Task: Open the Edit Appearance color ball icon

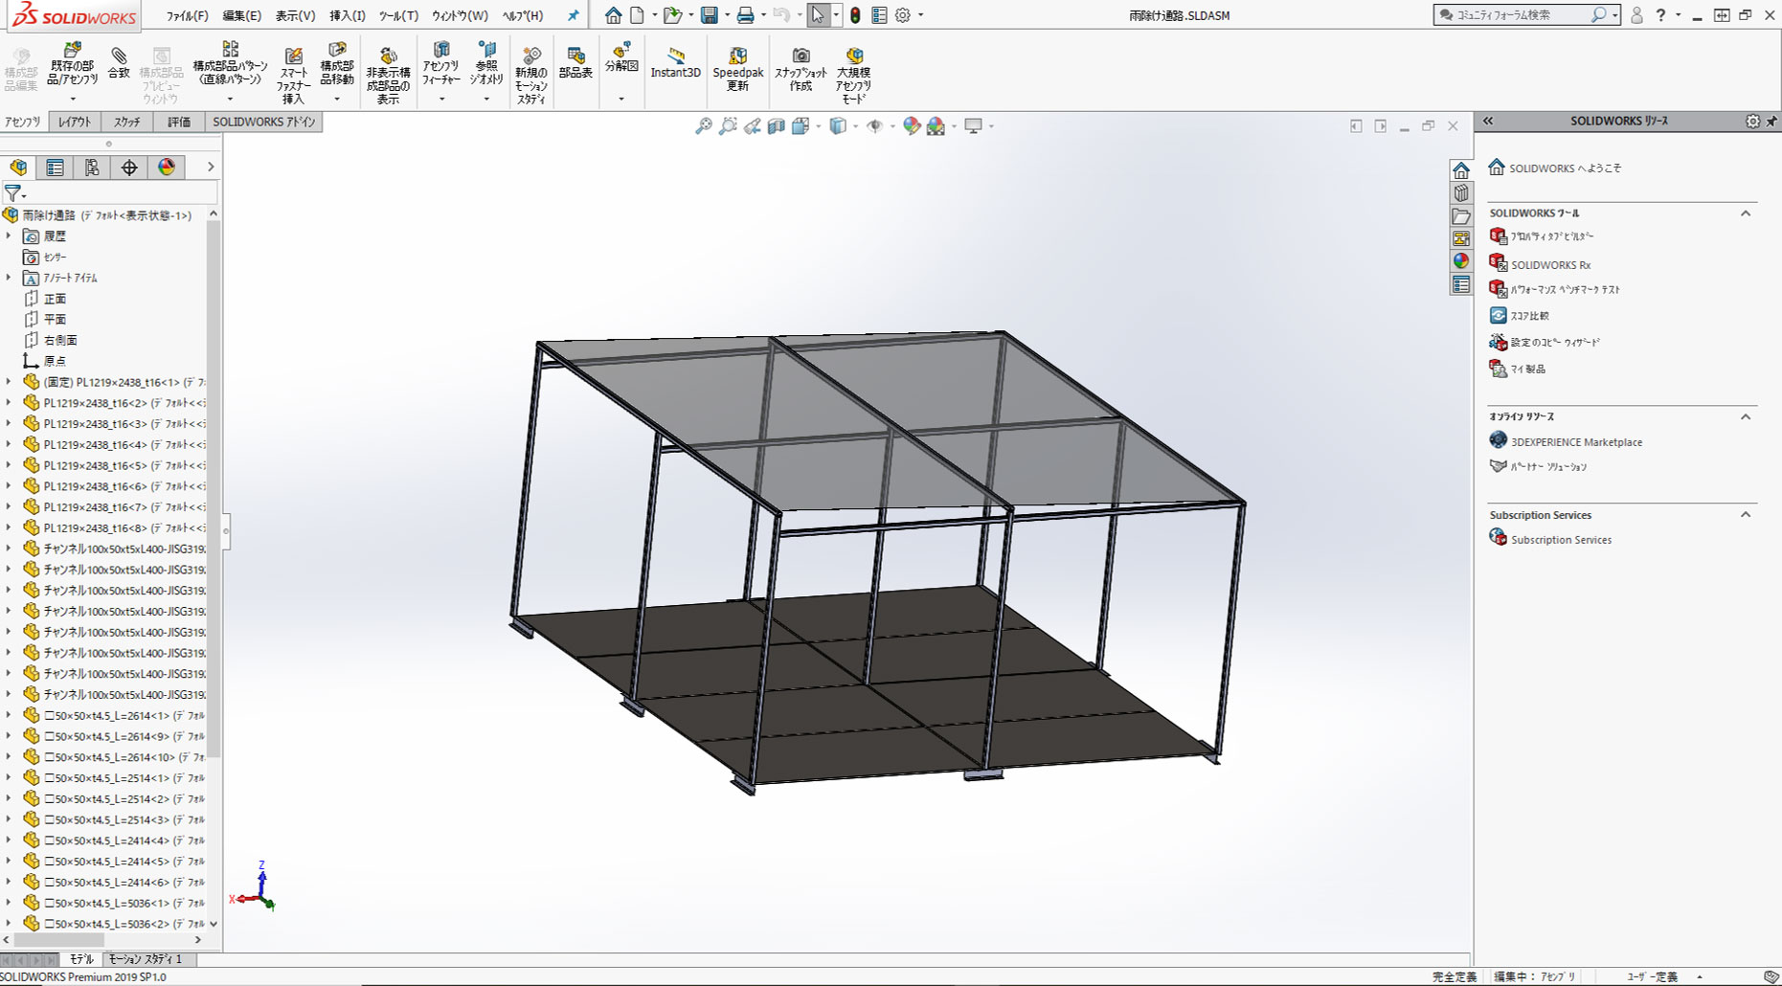Action: (912, 126)
